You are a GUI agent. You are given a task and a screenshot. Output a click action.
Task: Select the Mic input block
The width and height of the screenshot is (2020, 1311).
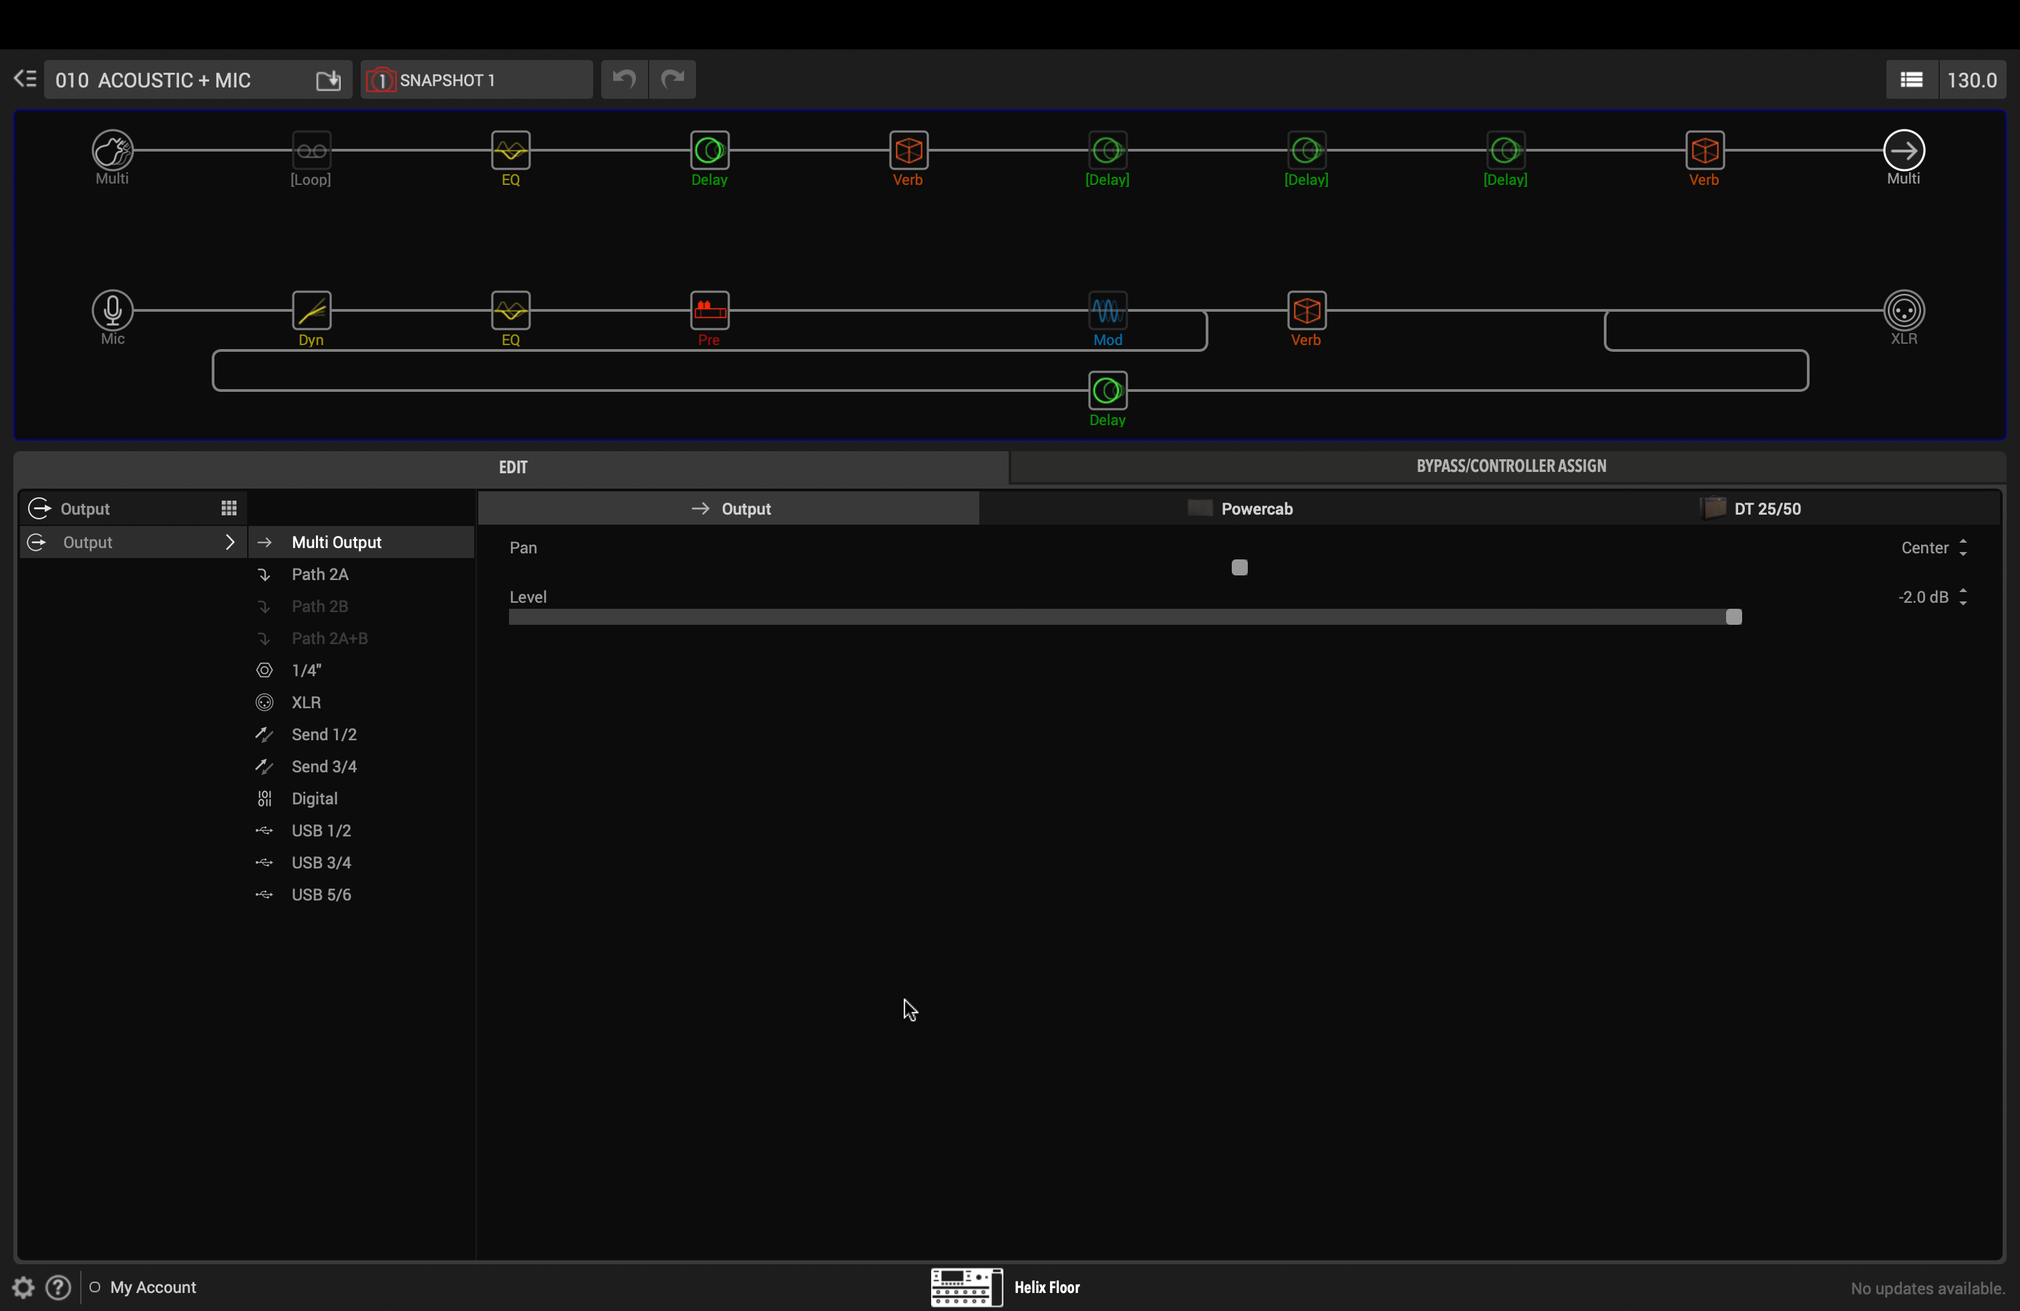[x=112, y=310]
